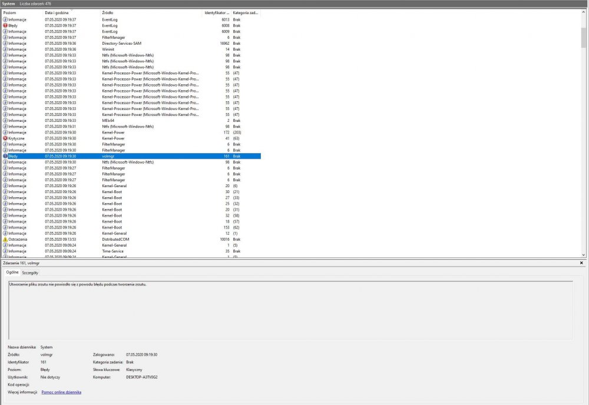Click the info icon of Wininit event
Screen dimensions: 589x405
(x=5, y=49)
